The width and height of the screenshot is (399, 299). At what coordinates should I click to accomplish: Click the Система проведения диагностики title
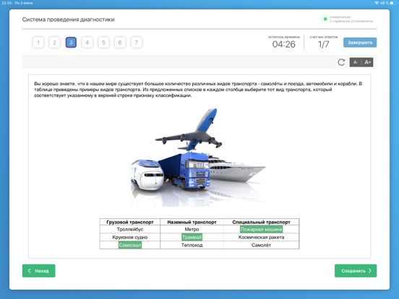click(x=68, y=19)
